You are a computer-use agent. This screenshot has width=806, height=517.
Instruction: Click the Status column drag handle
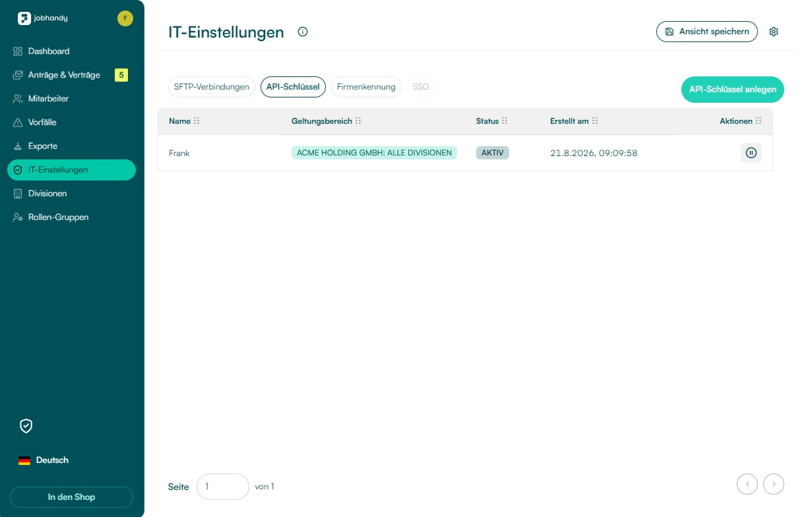pyautogui.click(x=505, y=121)
